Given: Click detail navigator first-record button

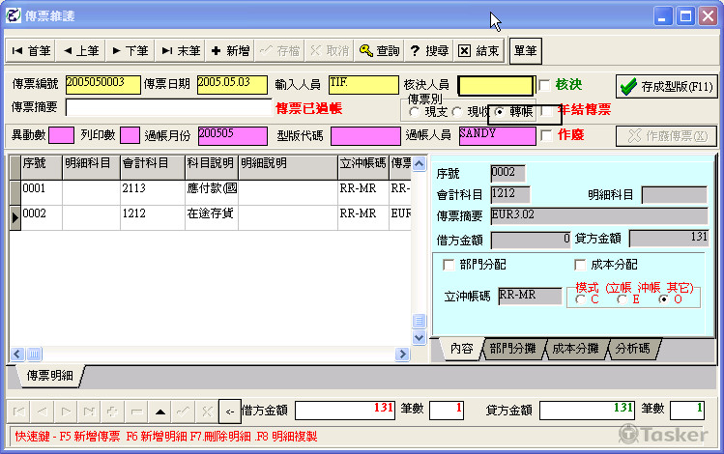Looking at the screenshot, I should (x=19, y=411).
